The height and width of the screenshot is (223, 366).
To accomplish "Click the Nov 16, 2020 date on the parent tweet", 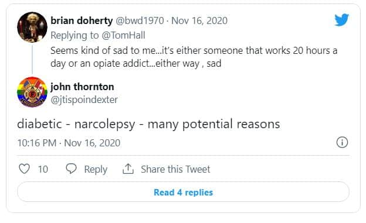I will pyautogui.click(x=199, y=20).
